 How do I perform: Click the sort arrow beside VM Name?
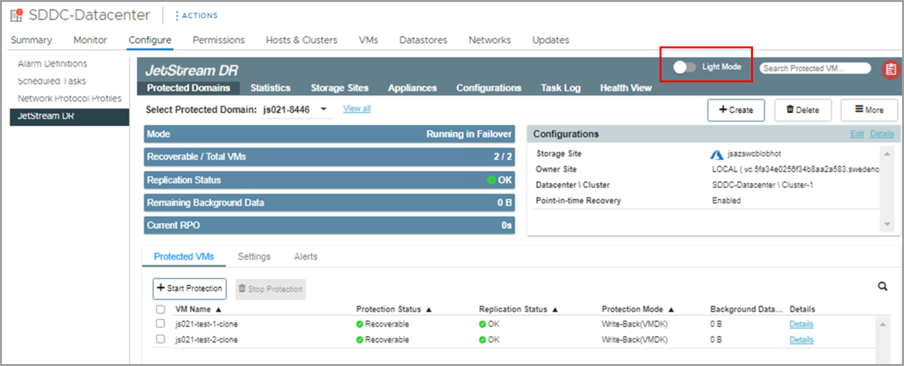[218, 309]
